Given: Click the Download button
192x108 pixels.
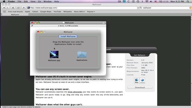Looking at the screenshot, I should click(140, 87).
